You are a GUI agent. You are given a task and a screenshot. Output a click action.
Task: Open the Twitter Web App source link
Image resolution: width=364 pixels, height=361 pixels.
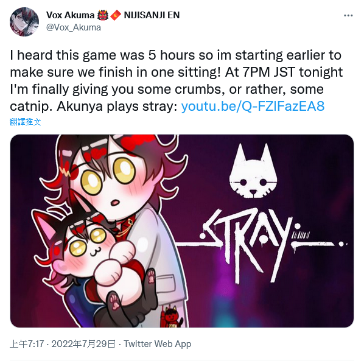pos(157,344)
